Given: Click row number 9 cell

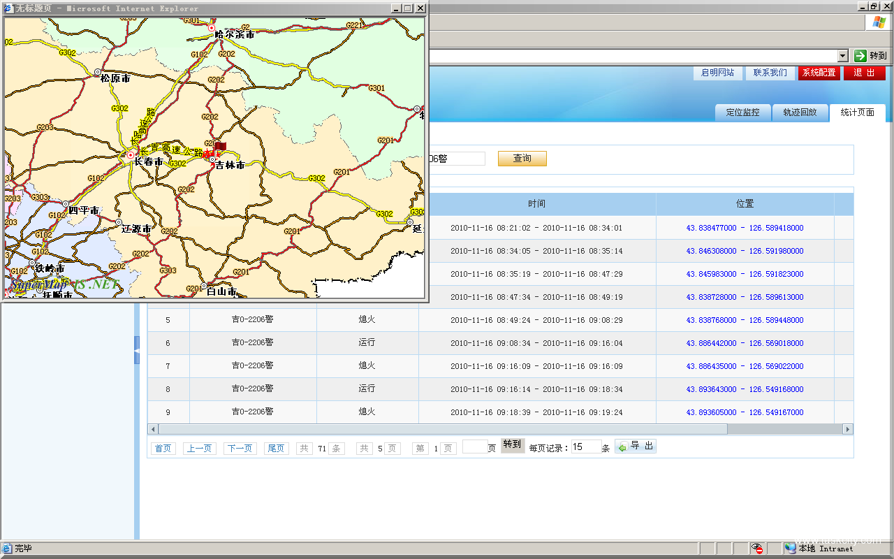Looking at the screenshot, I should pos(168,412).
